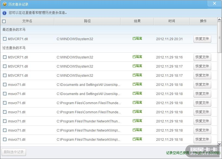Sort by the 结果 column header
The width and height of the screenshot is (222, 159).
[x=137, y=21]
